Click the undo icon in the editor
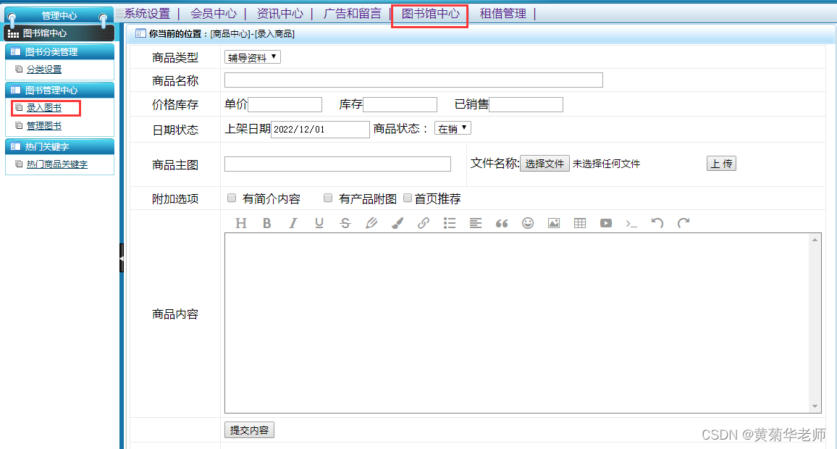 [657, 223]
